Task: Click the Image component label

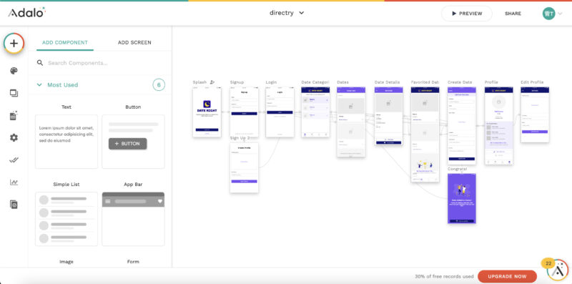Action: point(66,261)
